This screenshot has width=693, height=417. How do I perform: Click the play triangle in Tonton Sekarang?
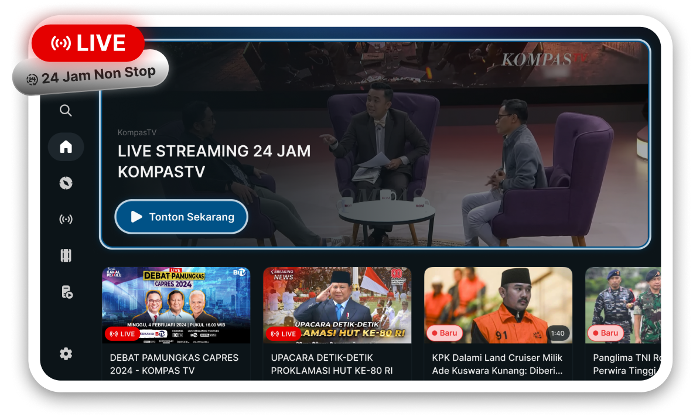coord(136,217)
